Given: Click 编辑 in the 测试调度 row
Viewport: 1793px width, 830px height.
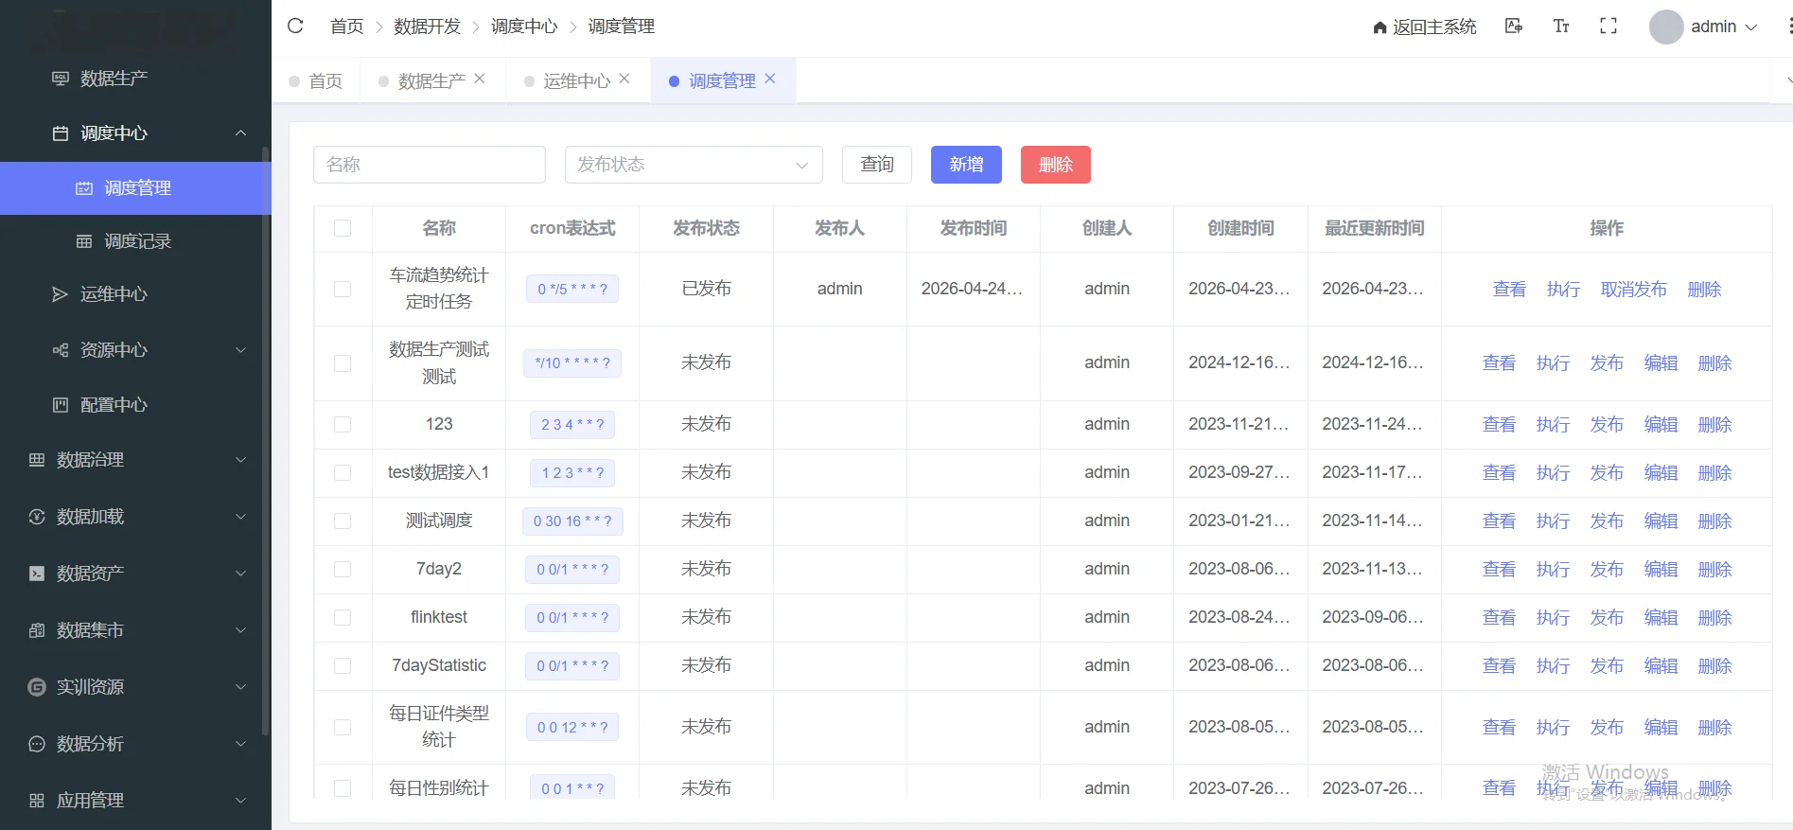Looking at the screenshot, I should pyautogui.click(x=1661, y=521).
